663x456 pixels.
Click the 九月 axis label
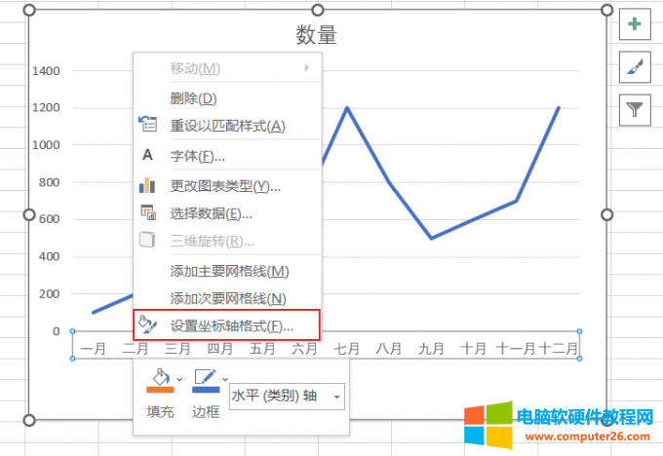click(x=431, y=349)
